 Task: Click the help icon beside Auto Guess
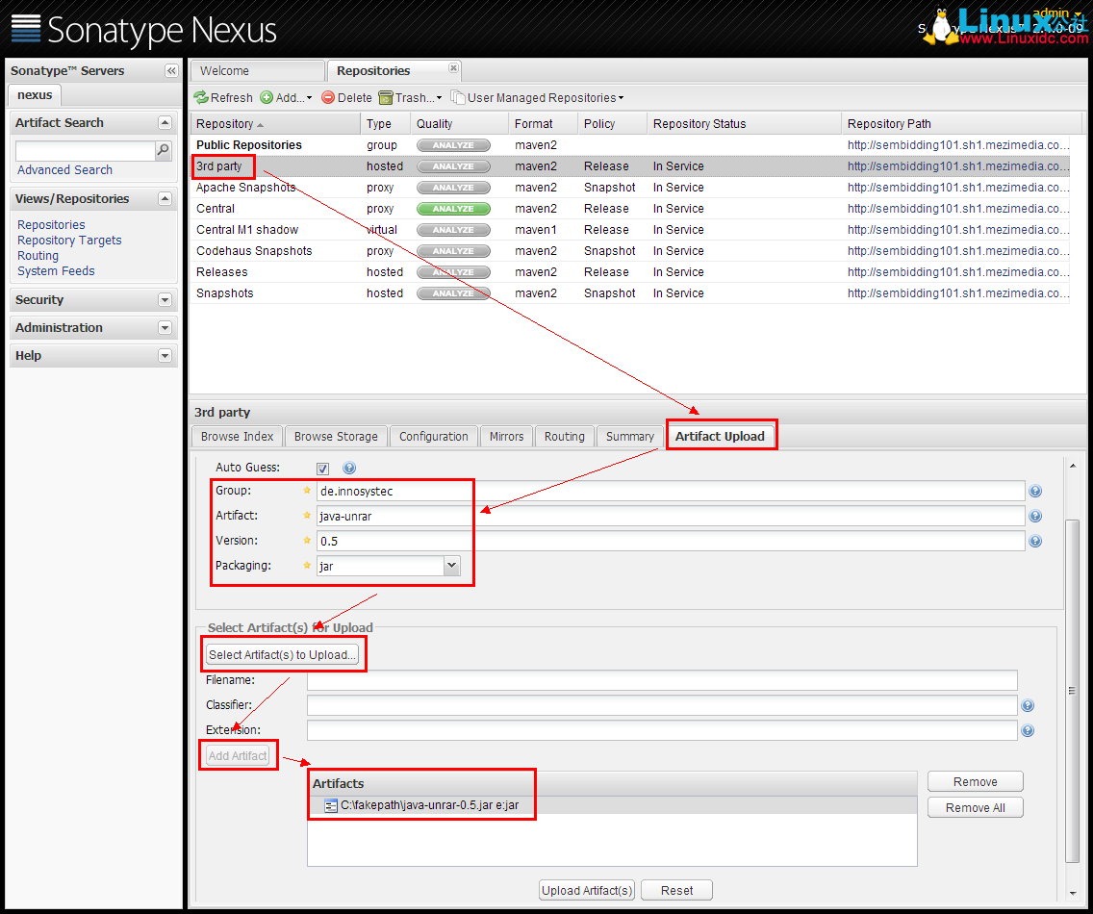point(349,469)
